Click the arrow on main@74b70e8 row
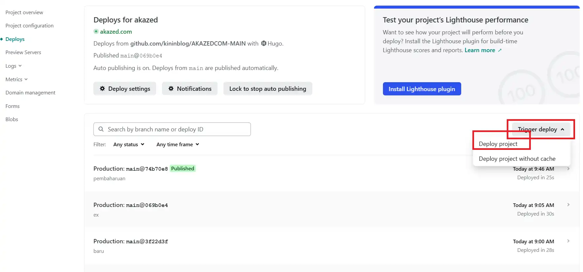The height and width of the screenshot is (272, 583). point(568,168)
